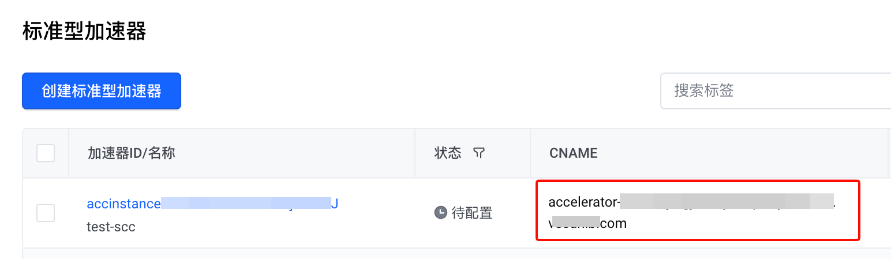Click the 标准型加速器 page heading
Screen dimensions: 891x259
84,31
